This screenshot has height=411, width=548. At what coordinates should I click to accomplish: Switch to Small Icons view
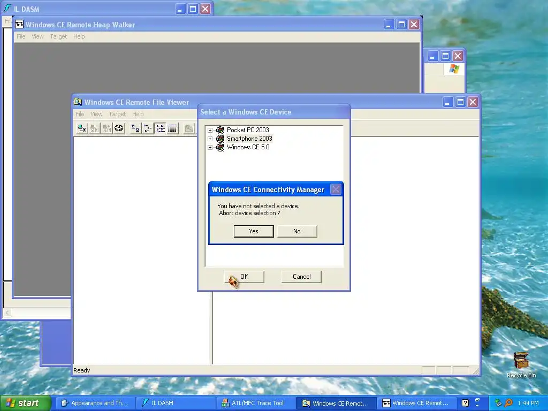click(x=148, y=128)
